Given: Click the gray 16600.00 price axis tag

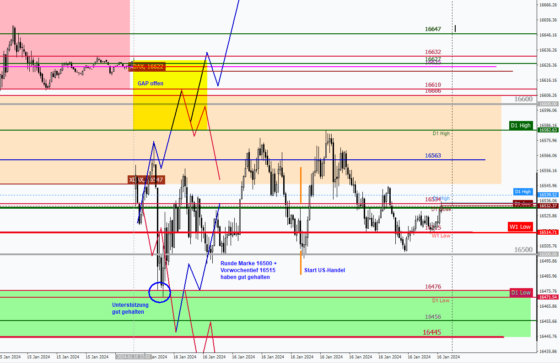Looking at the screenshot, I should click(x=548, y=104).
